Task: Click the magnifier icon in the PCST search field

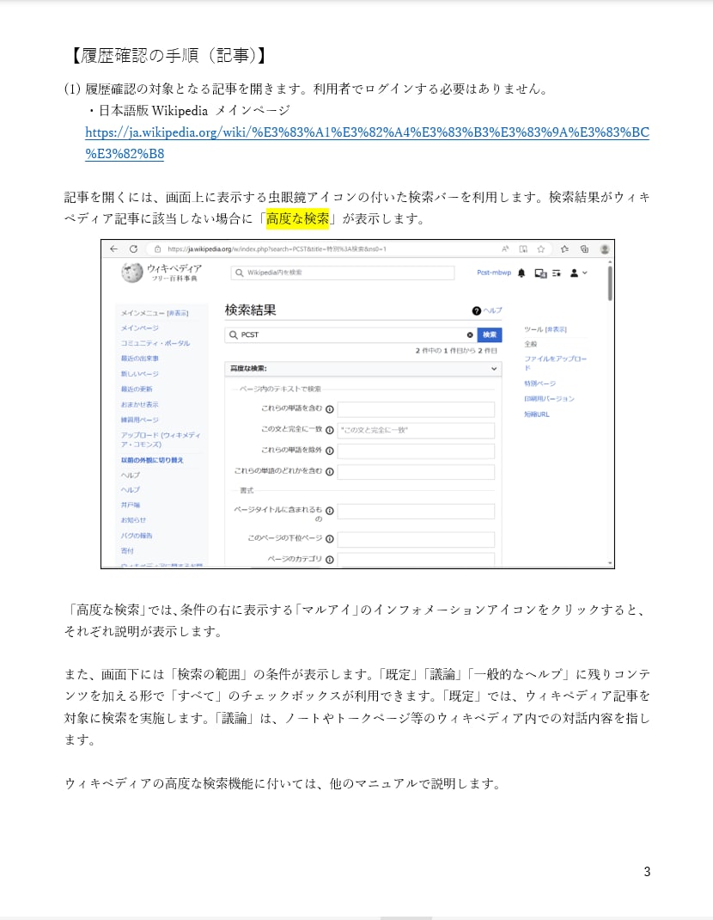Action: coord(234,334)
